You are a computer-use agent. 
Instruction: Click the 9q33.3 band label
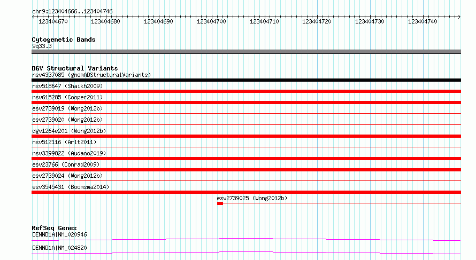42,46
